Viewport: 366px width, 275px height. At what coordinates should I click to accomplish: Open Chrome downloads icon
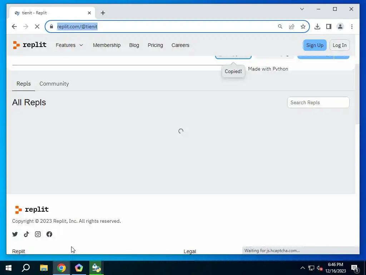coord(317,26)
